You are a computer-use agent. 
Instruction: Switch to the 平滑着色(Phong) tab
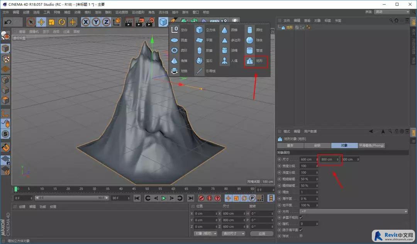(371, 146)
